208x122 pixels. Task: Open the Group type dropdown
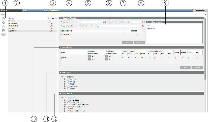[104, 22]
